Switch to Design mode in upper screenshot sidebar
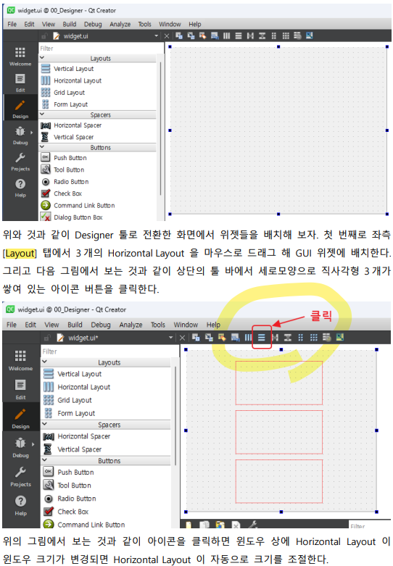Screen dimensions: 393x566 click(x=20, y=108)
